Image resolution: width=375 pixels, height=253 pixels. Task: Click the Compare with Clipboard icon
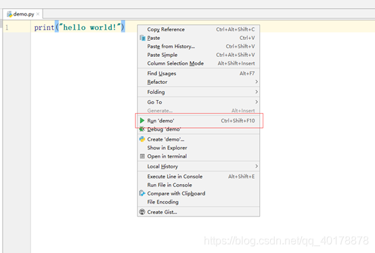pos(142,193)
